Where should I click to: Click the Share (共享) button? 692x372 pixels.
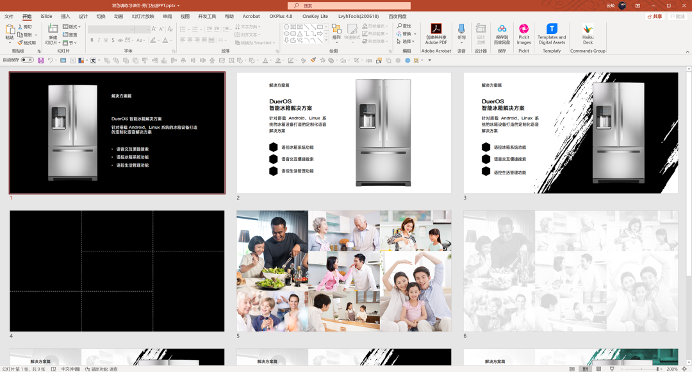pyautogui.click(x=655, y=16)
